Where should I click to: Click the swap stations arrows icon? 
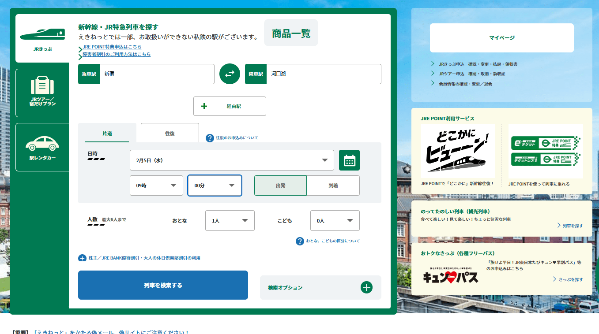[230, 74]
